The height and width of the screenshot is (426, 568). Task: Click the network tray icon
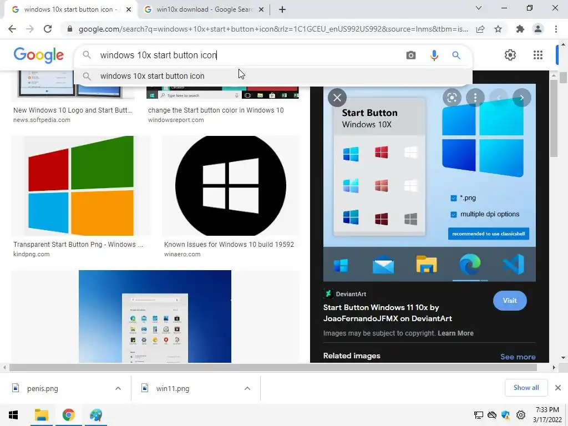pyautogui.click(x=479, y=415)
